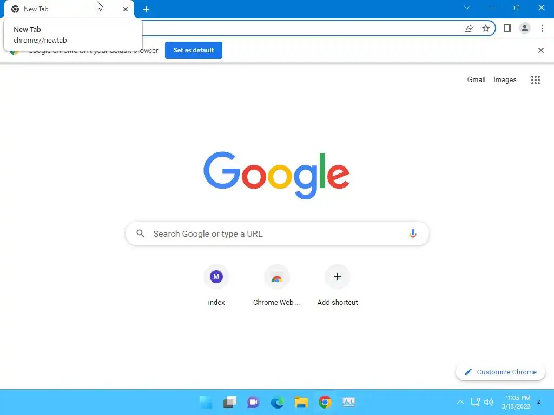The height and width of the screenshot is (415, 554).
Task: Focus the Search Google or type a URL box
Action: click(277, 233)
